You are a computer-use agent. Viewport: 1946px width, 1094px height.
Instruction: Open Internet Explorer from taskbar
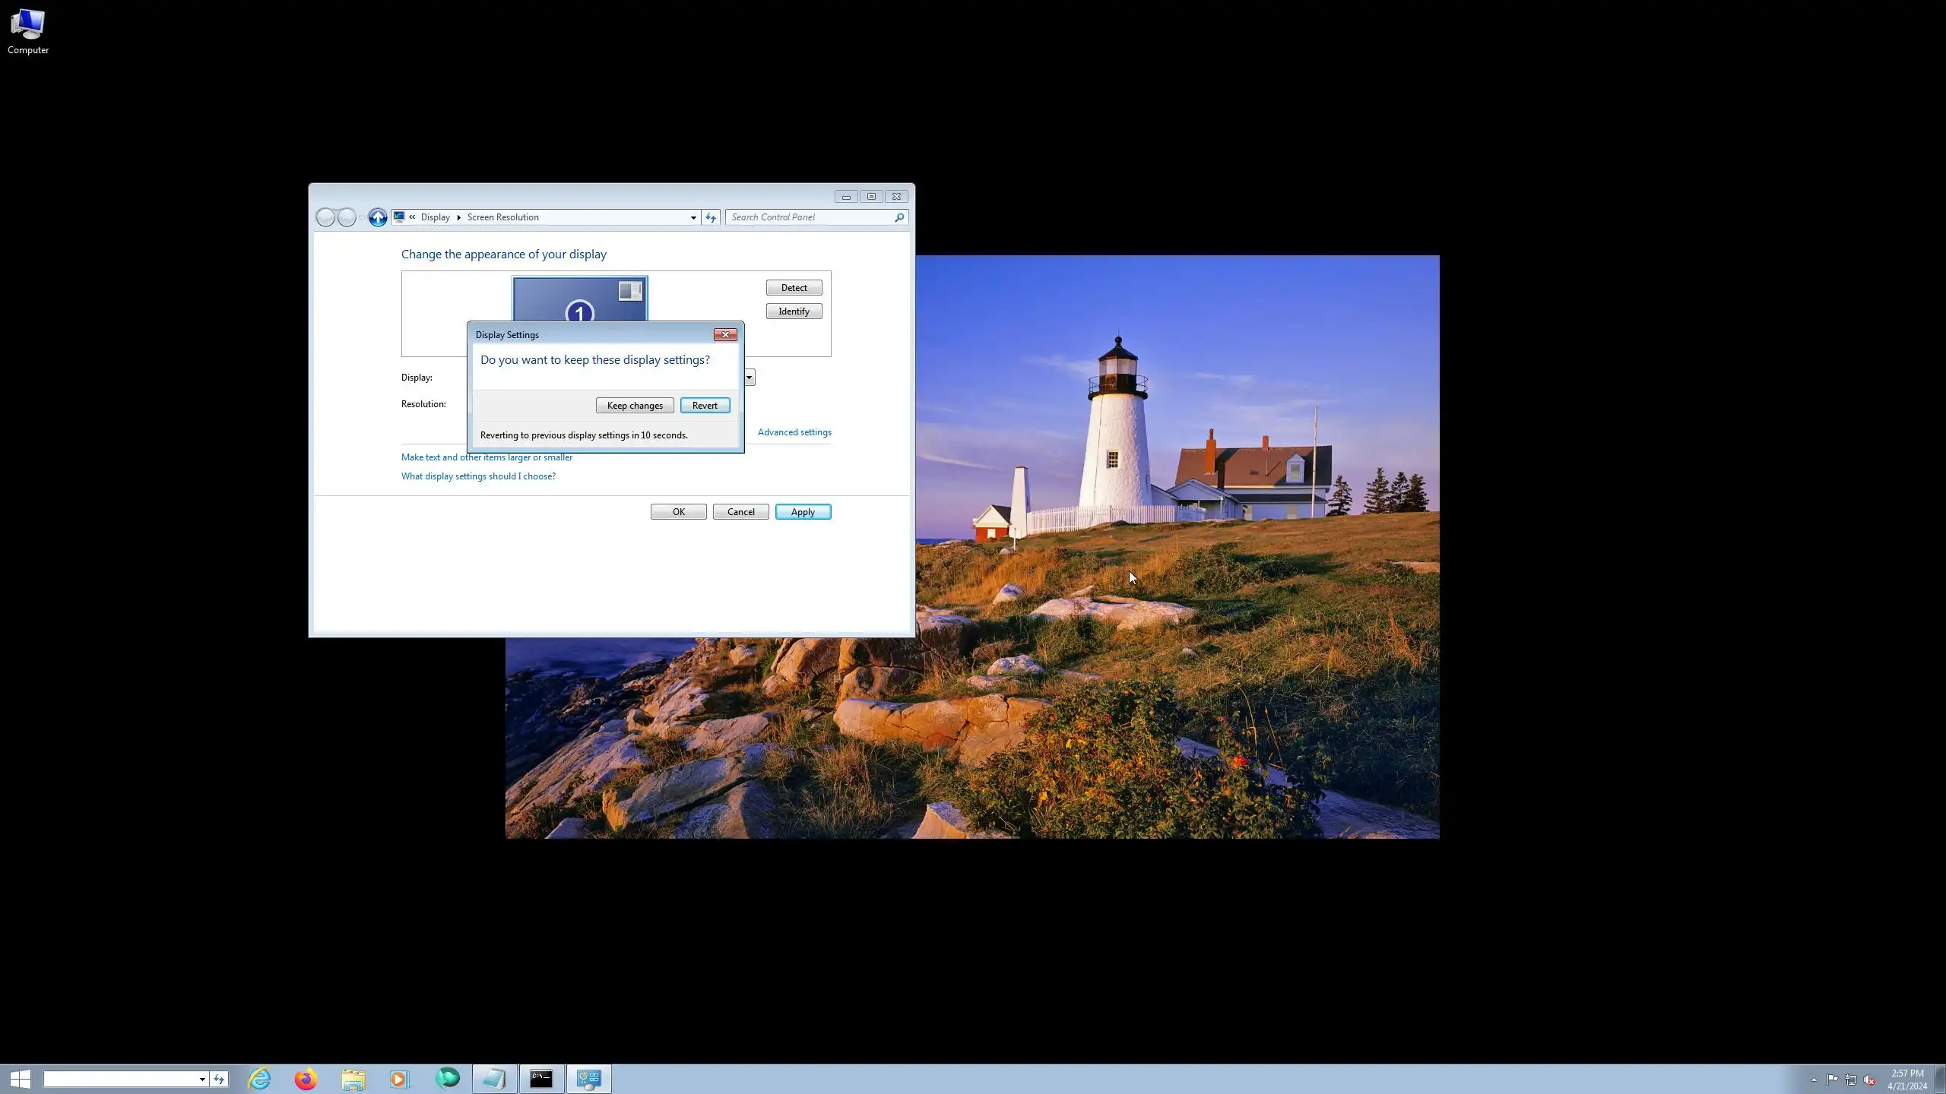tap(260, 1079)
